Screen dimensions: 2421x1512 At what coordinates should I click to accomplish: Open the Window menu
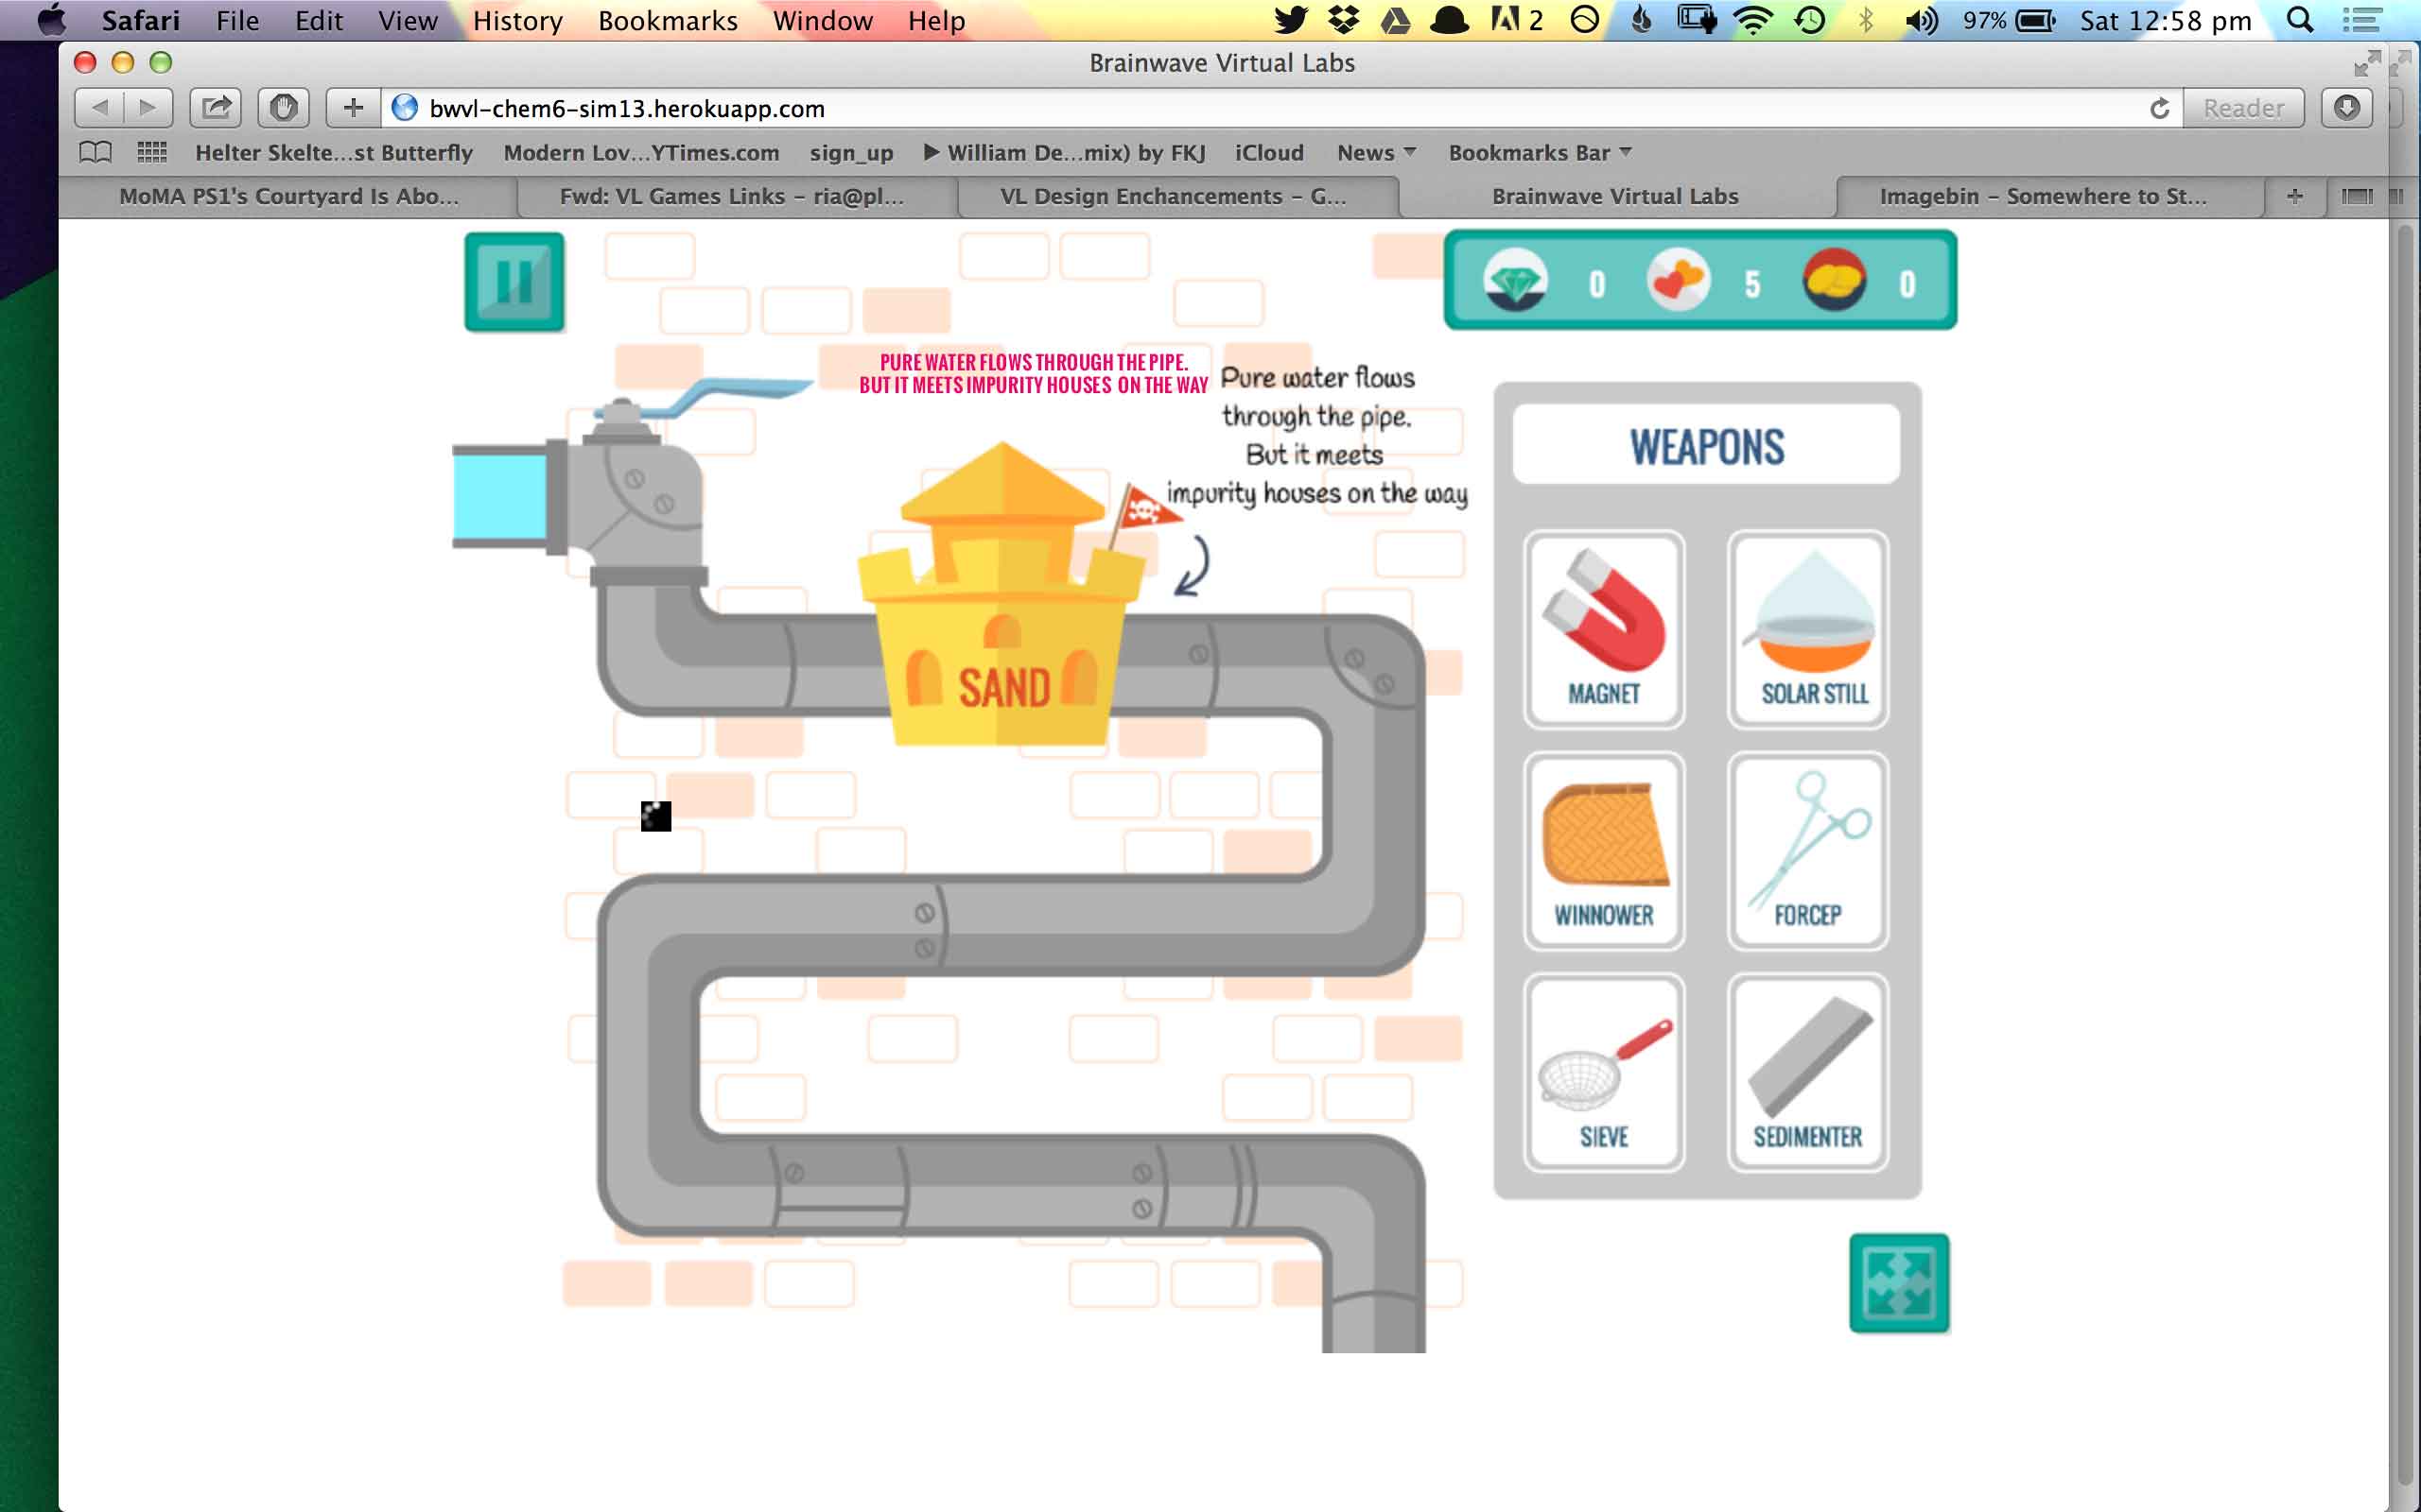click(x=823, y=20)
